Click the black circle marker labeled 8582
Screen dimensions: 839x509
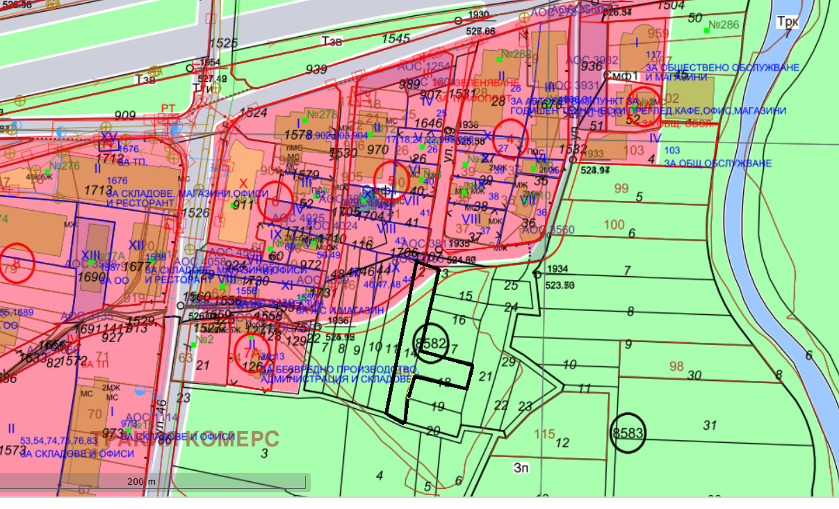coord(431,343)
